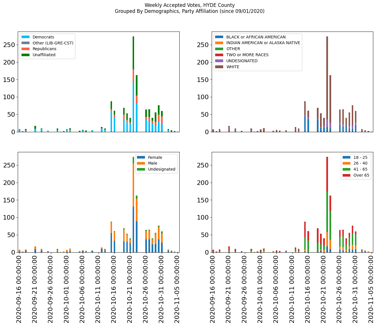Select the 'Democrats' legend label
The width and height of the screenshot is (377, 326).
coord(43,37)
